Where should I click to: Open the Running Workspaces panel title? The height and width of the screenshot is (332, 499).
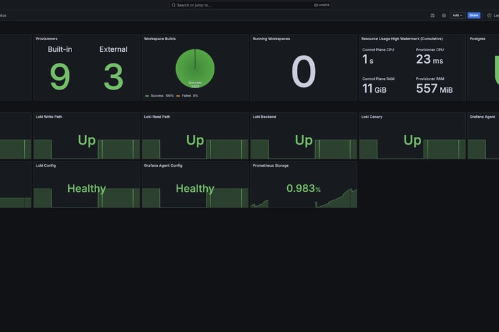click(x=271, y=39)
